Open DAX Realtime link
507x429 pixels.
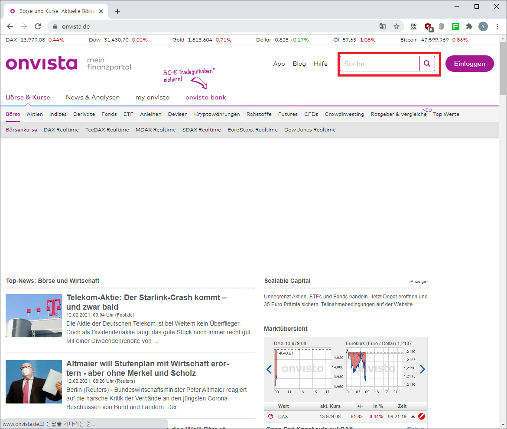pos(61,129)
